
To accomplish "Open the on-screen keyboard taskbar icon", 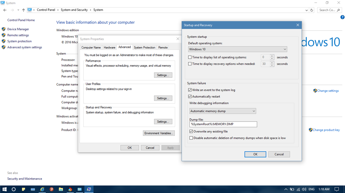I will (33, 189).
